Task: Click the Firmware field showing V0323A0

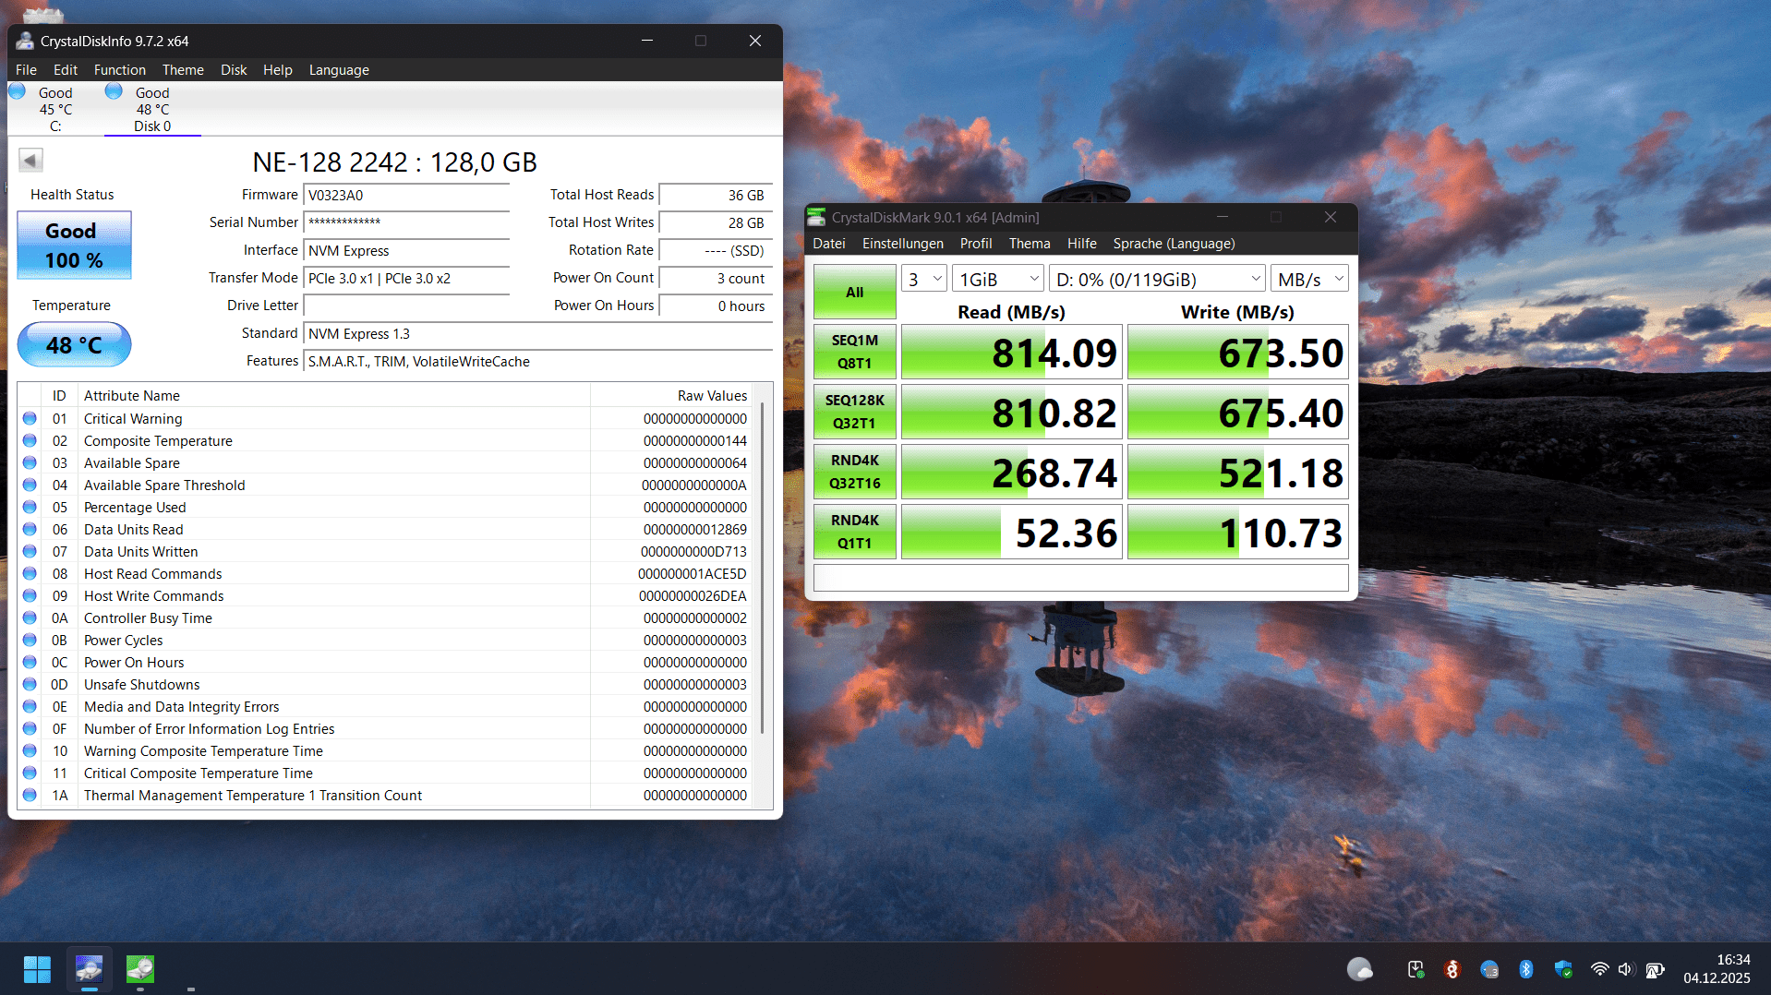Action: click(406, 196)
